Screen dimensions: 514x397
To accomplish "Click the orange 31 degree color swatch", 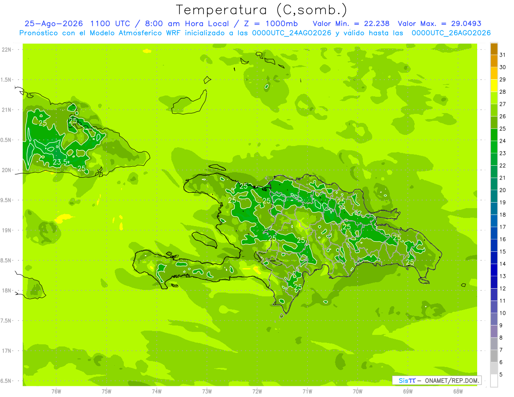I will [494, 49].
